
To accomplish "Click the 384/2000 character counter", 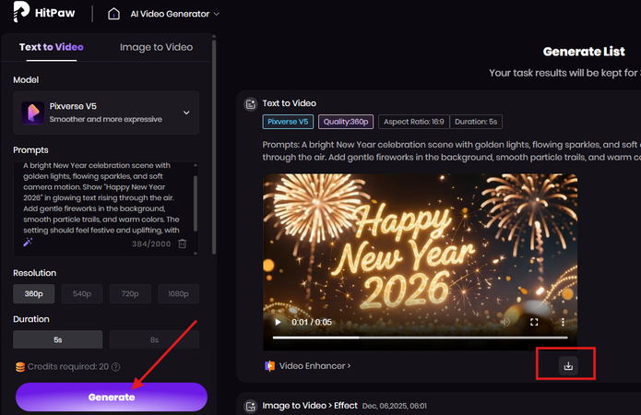I will pyautogui.click(x=151, y=244).
